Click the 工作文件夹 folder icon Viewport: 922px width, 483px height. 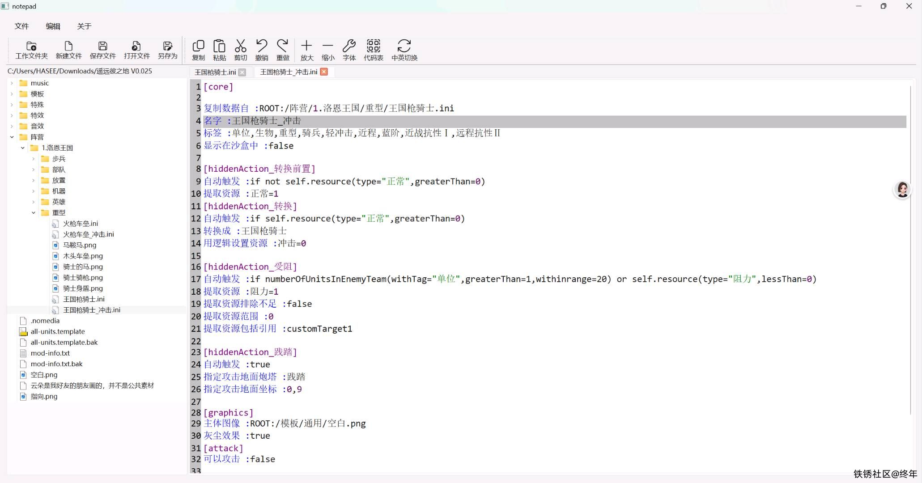[x=31, y=46]
